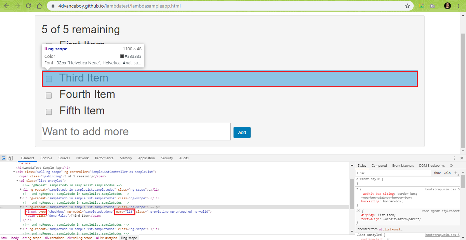Open the browser home page
The image size is (466, 240).
(39, 6)
